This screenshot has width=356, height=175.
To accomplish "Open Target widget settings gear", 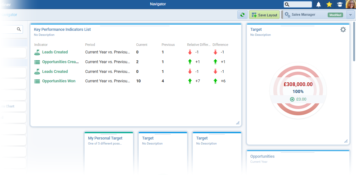I will coord(343,30).
